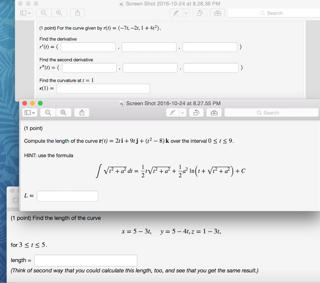Click the length = answer field
Viewport: 320px width, 283px height.
coord(85,260)
